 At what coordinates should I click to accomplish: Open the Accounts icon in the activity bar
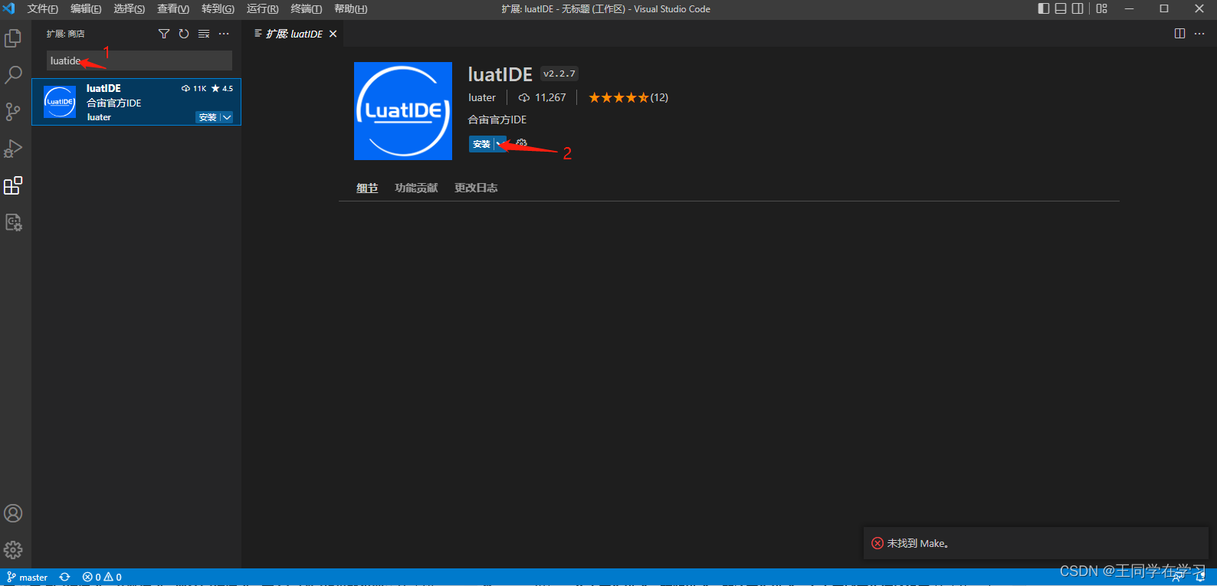(13, 513)
